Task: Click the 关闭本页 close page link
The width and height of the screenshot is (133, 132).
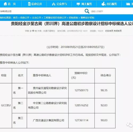Action: [118, 31]
